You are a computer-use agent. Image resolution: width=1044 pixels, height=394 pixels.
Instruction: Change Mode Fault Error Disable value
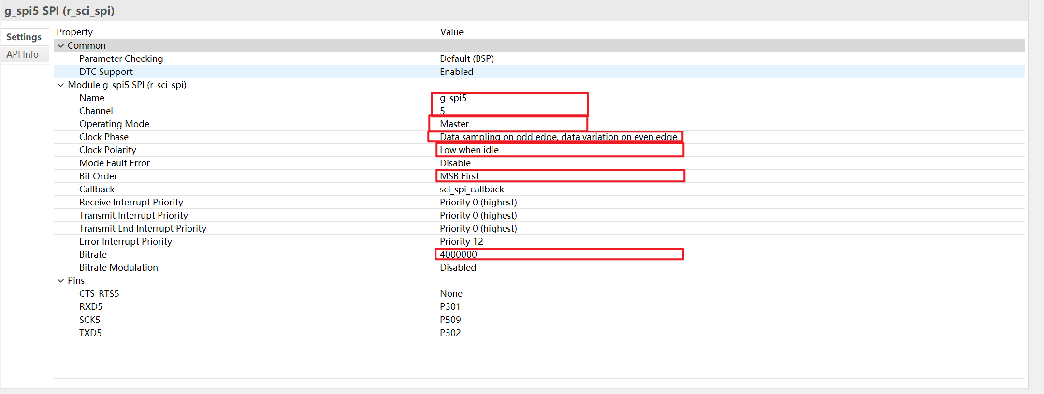455,163
